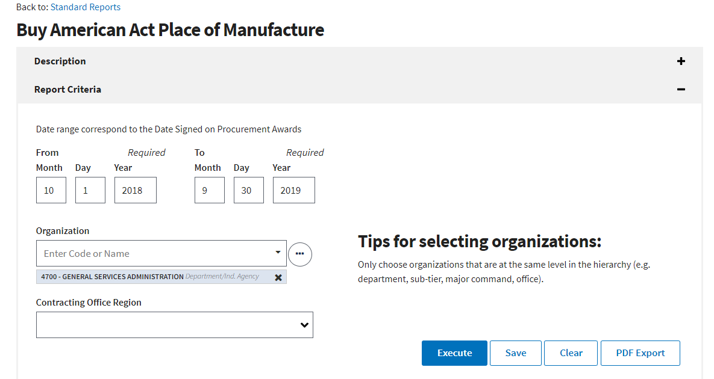Image resolution: width=714 pixels, height=379 pixels.
Task: Select the From Day field
Action: 90,190
